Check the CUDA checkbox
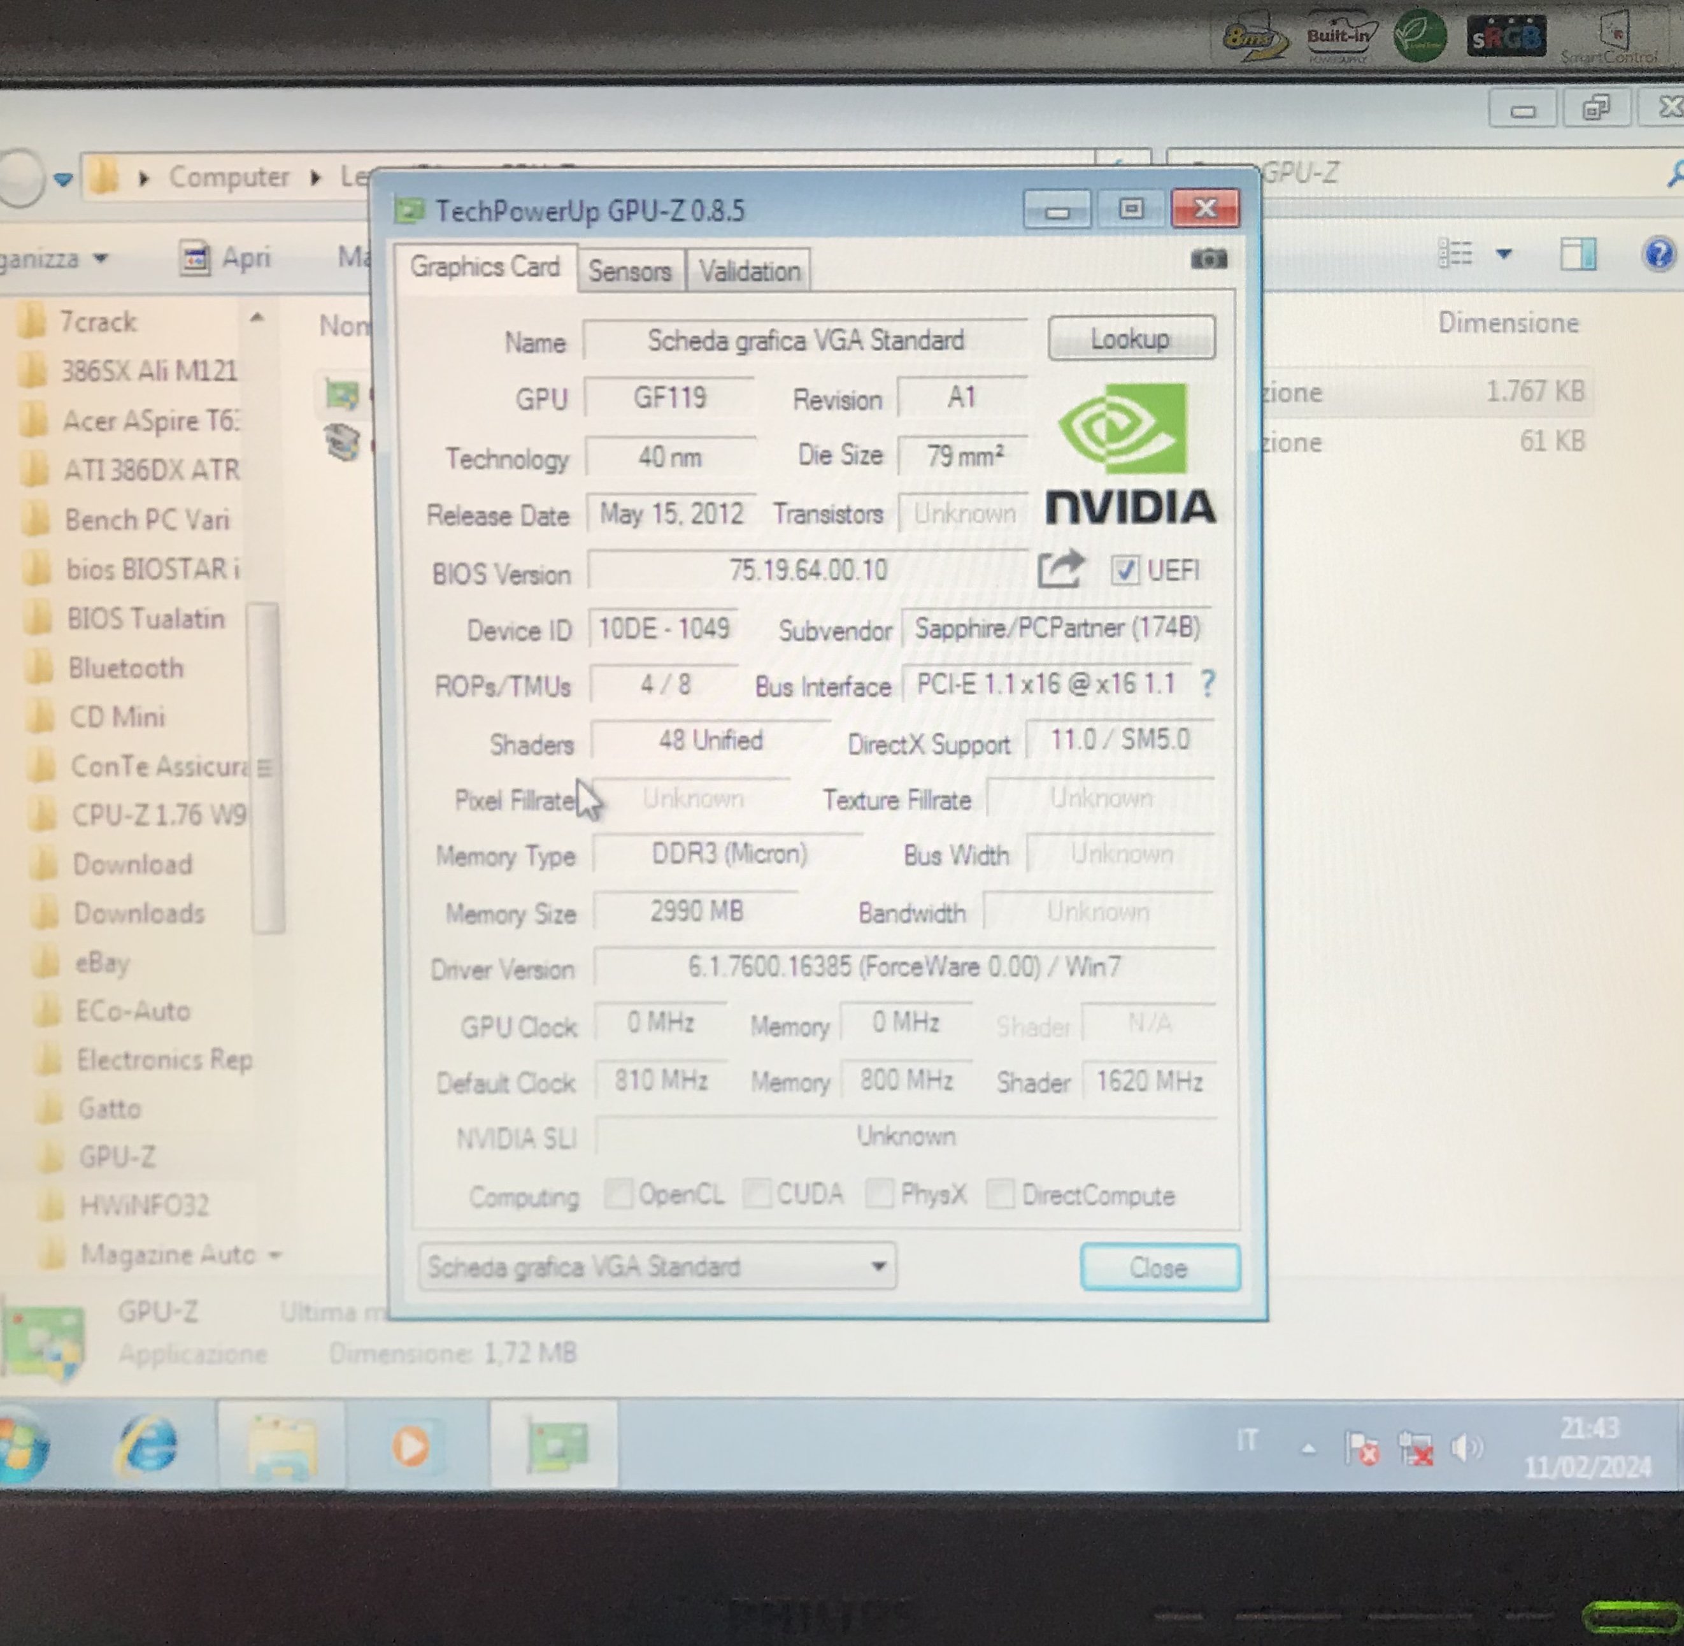The image size is (1684, 1646). tap(757, 1194)
